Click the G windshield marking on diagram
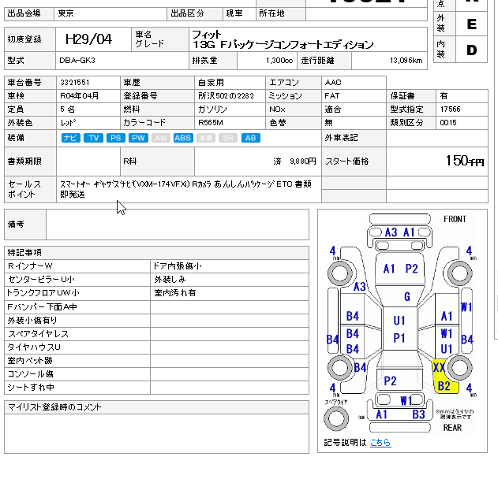498x479 pixels. pyautogui.click(x=406, y=297)
